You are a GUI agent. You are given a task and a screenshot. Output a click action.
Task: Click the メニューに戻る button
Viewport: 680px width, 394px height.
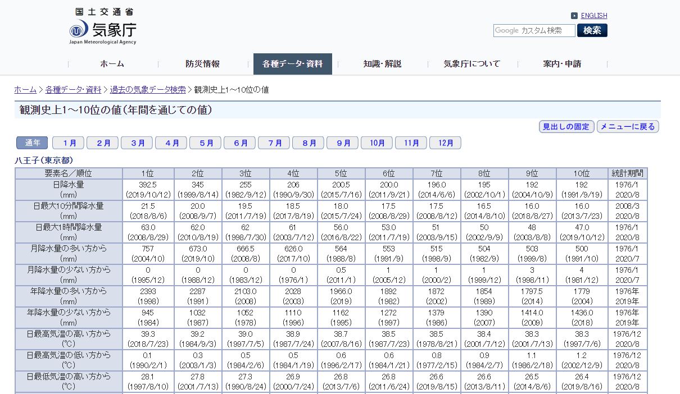click(x=628, y=127)
